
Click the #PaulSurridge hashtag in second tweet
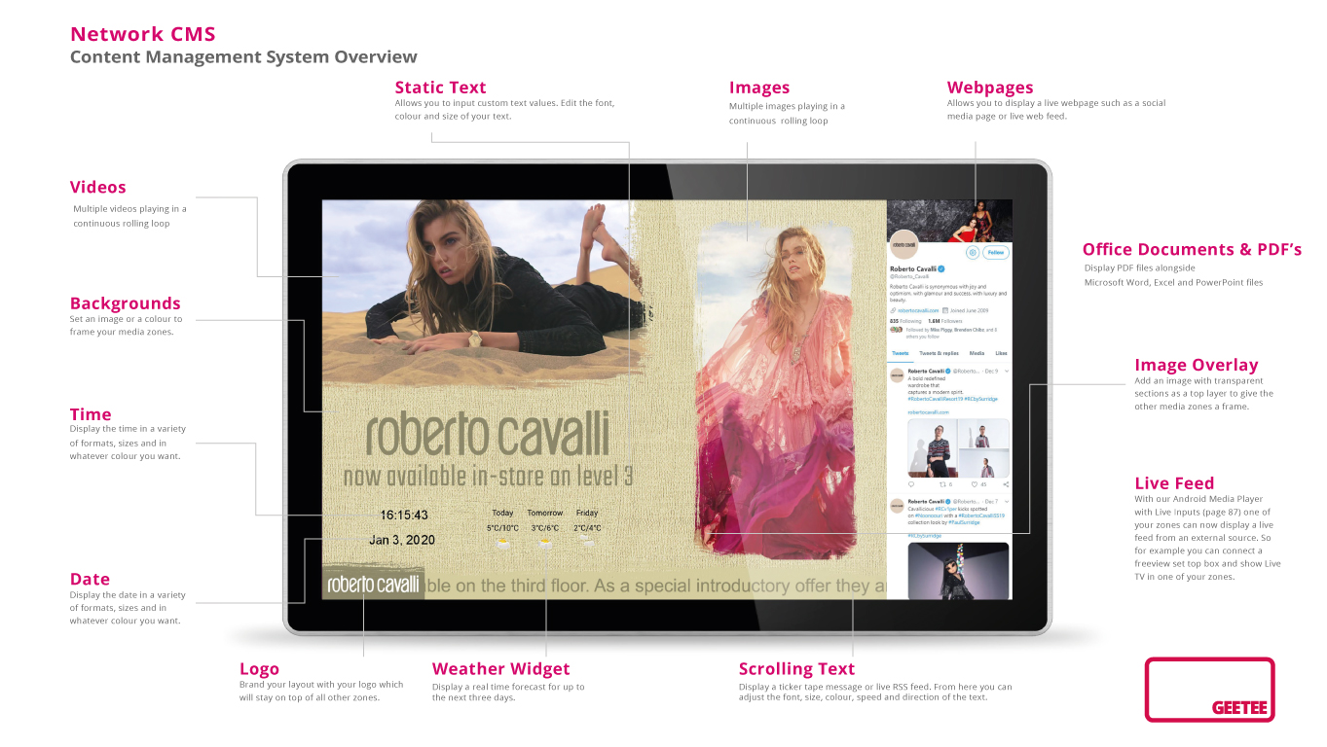coord(964,522)
